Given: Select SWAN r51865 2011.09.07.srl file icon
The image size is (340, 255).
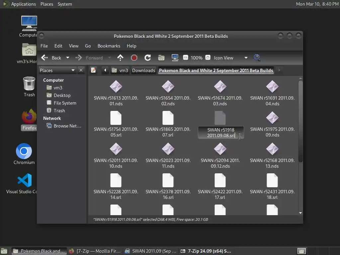Looking at the screenshot, I should click(x=168, y=118).
